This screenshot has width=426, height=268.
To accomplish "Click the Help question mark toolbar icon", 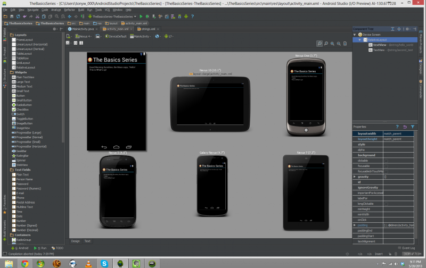I will click(x=192, y=16).
